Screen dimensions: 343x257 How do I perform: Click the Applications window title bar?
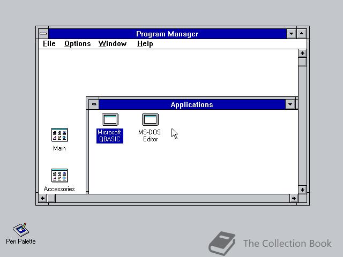point(192,104)
